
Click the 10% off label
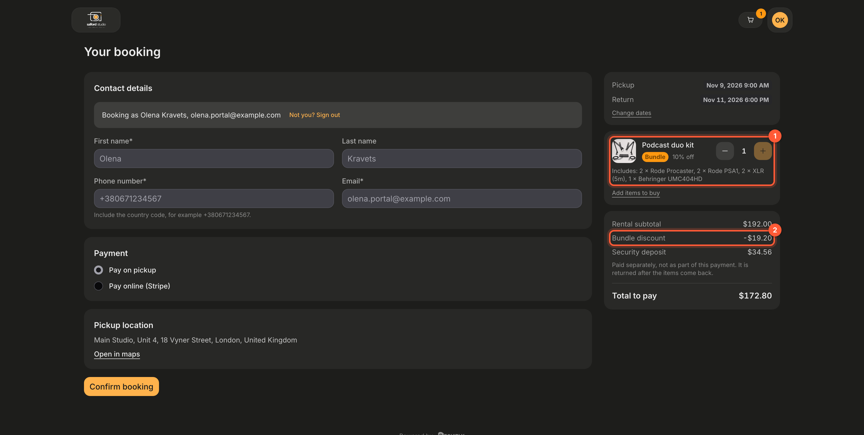tap(683, 157)
